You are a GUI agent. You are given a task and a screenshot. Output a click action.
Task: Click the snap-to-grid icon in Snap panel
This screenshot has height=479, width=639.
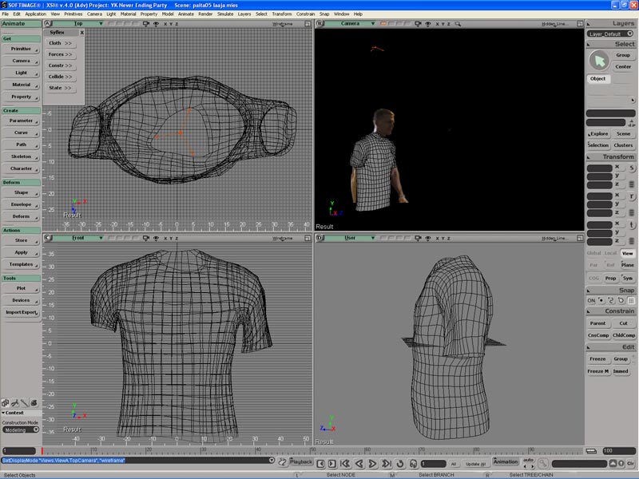pos(631,301)
